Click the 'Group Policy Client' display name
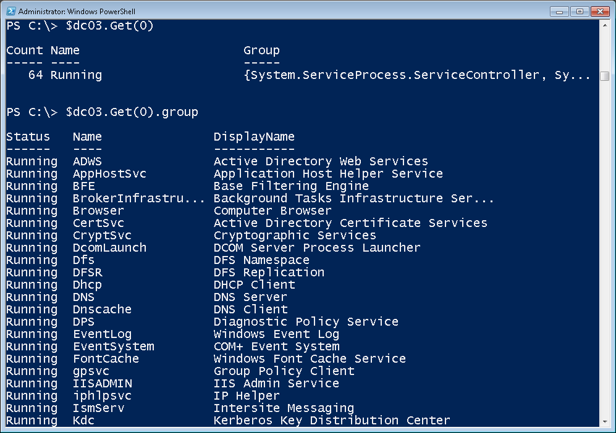Image resolution: width=616 pixels, height=433 pixels. point(284,371)
